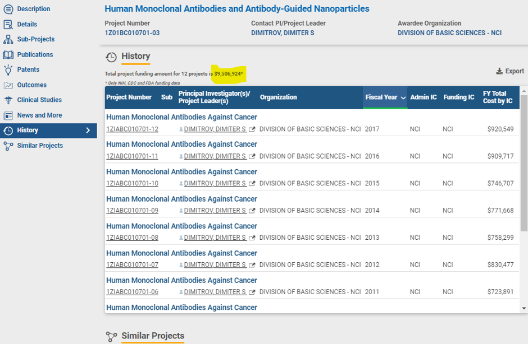Open project link 1ZIABC010701-07
Screen dimensions: 528x344
pos(133,265)
